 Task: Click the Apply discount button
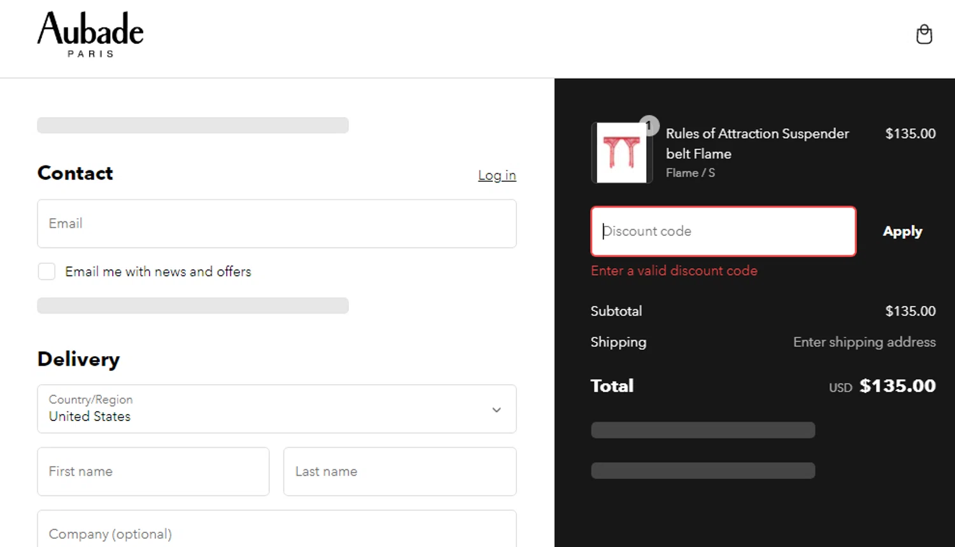(x=902, y=232)
